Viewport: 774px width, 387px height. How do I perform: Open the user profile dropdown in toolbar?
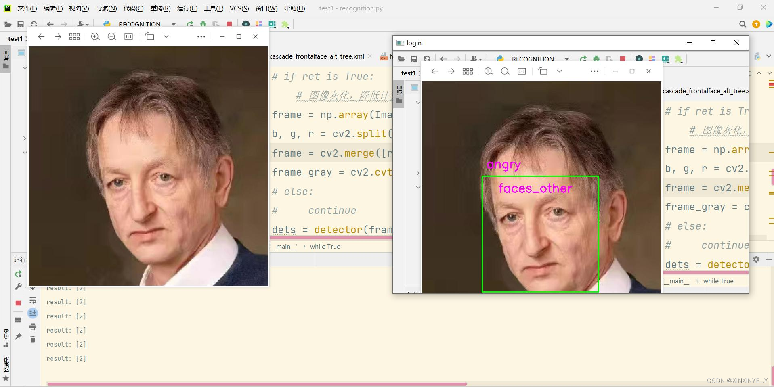(x=83, y=24)
